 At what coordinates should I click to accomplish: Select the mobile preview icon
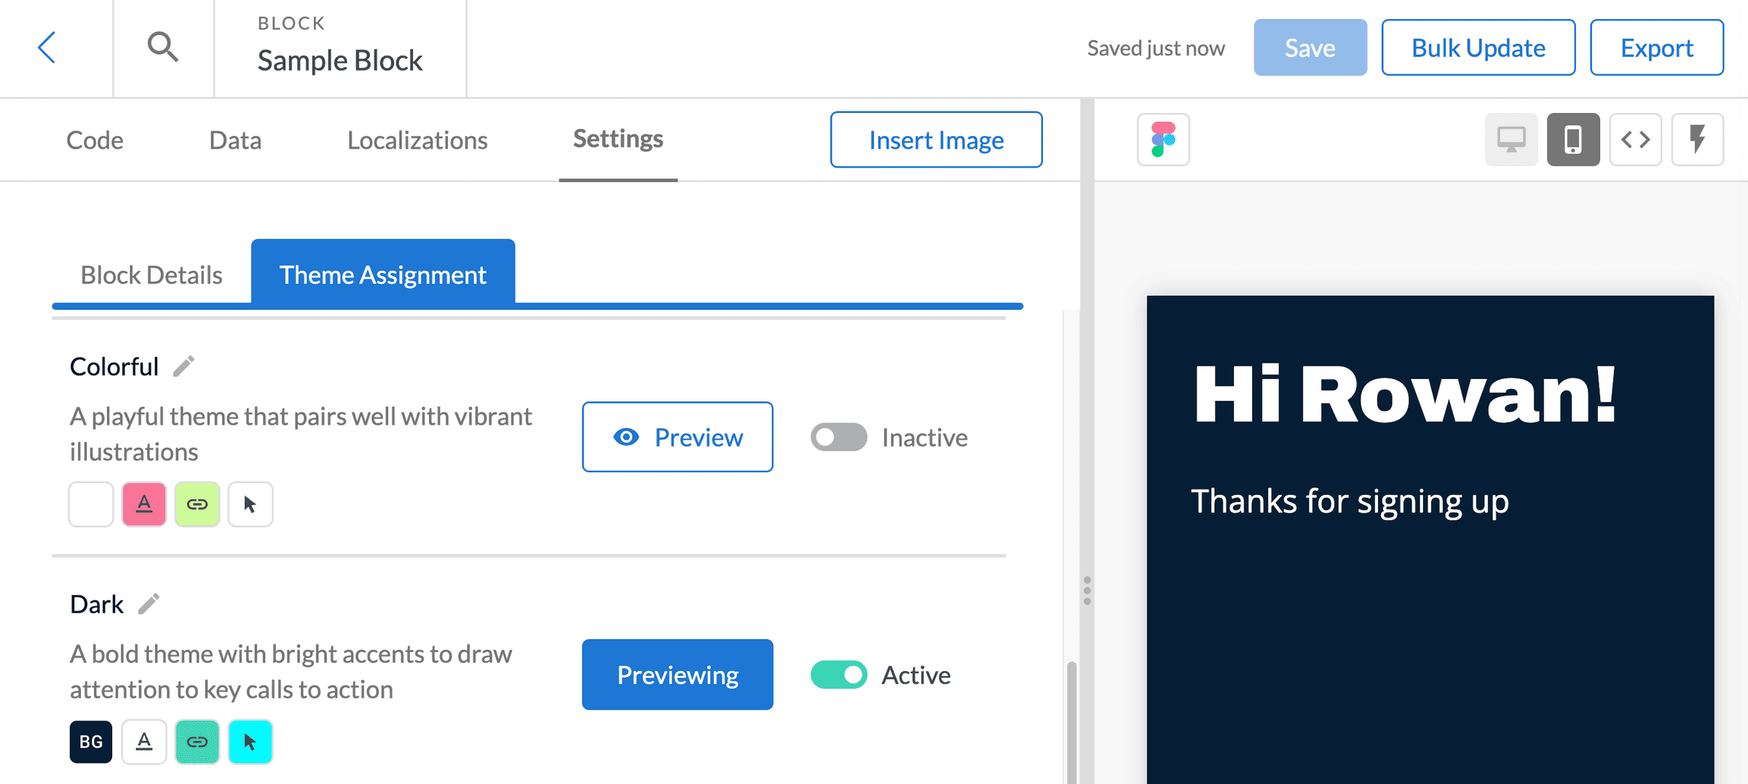1573,139
